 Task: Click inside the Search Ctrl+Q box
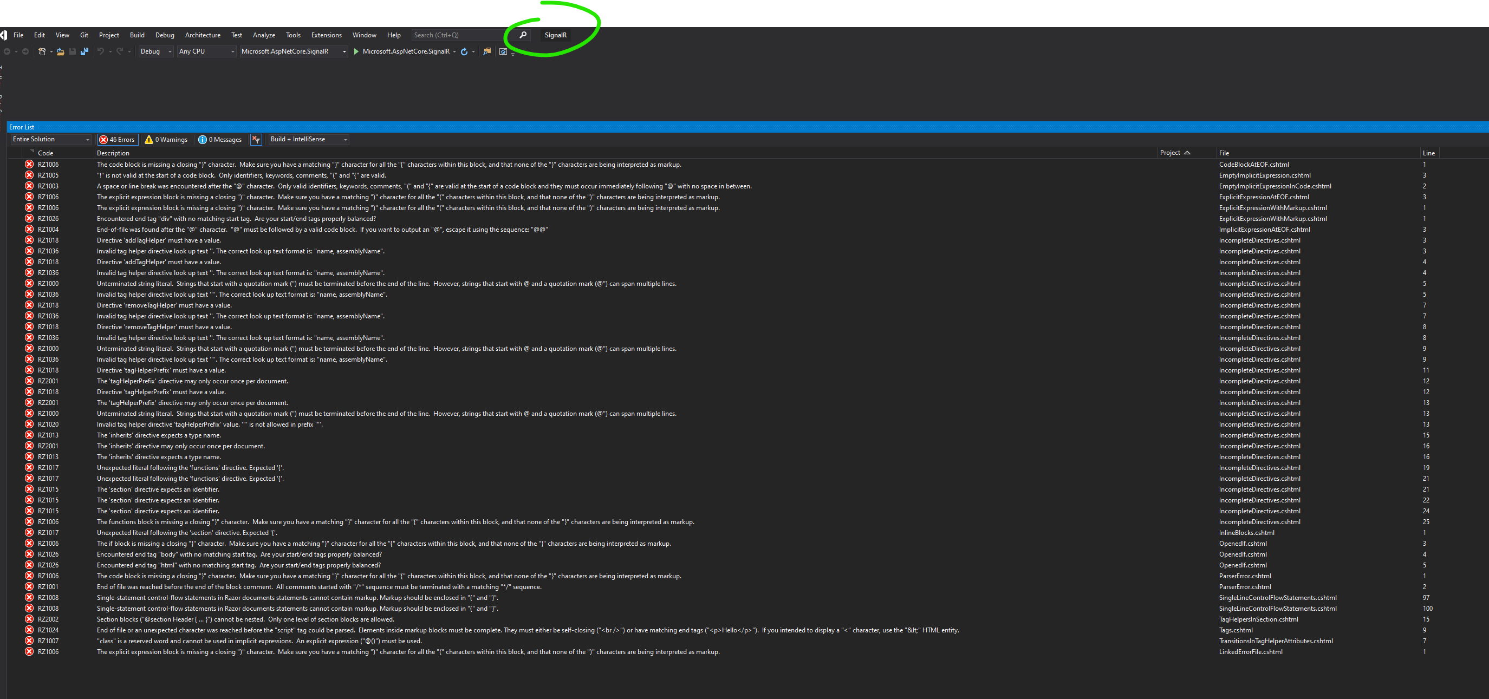[457, 35]
